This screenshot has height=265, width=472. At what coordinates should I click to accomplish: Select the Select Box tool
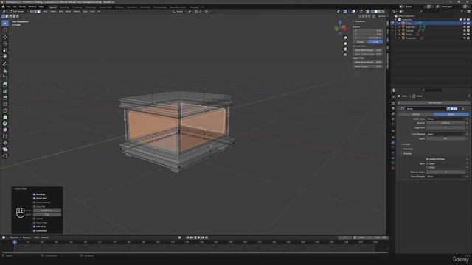pos(5,23)
